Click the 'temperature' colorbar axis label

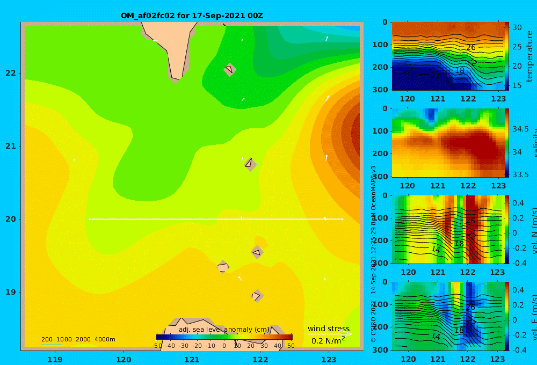click(529, 56)
